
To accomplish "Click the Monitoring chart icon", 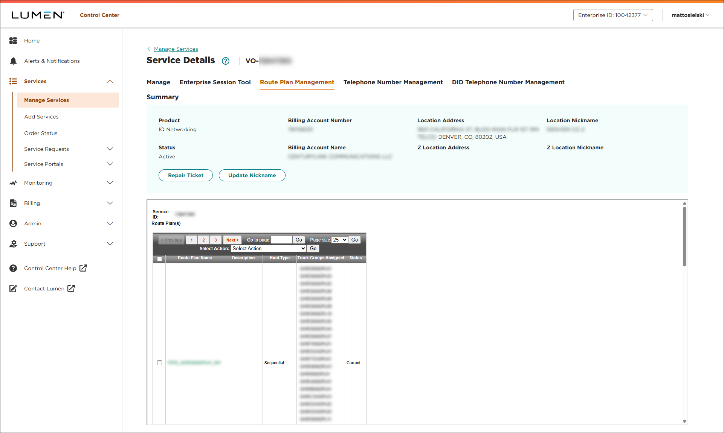I will click(13, 183).
